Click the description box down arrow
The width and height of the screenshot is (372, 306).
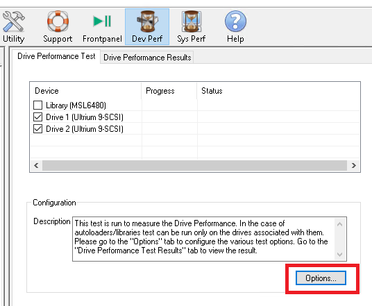(x=340, y=255)
